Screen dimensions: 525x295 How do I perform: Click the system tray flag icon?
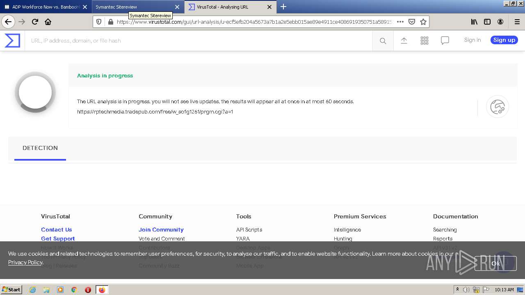(486, 290)
